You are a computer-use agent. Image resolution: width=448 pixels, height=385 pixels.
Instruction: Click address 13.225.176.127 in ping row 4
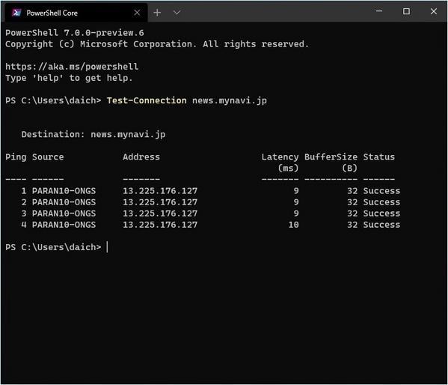pos(160,225)
